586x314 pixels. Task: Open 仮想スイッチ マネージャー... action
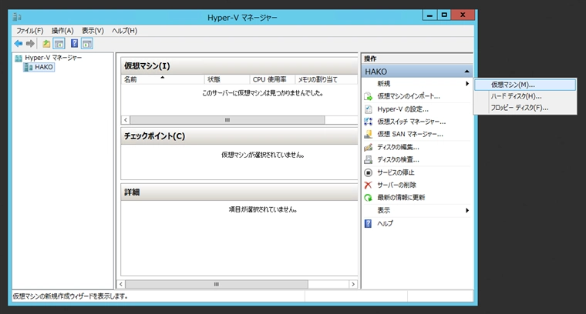click(412, 122)
